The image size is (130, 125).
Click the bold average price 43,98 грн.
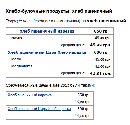click(x=101, y=73)
